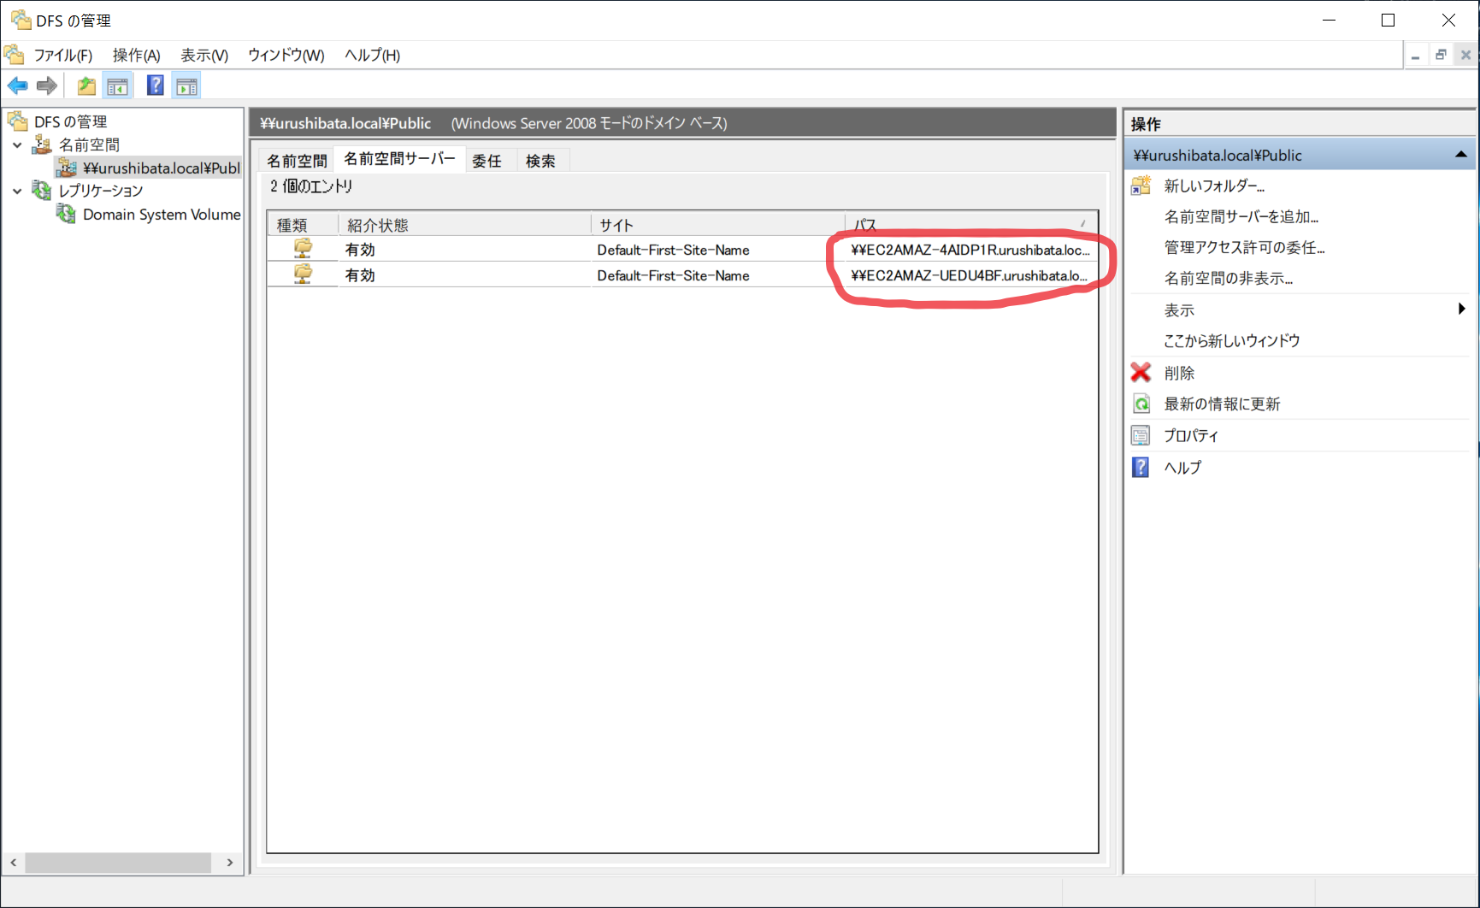The width and height of the screenshot is (1480, 908).
Task: Open Help via the toolbar question mark icon
Action: (155, 85)
